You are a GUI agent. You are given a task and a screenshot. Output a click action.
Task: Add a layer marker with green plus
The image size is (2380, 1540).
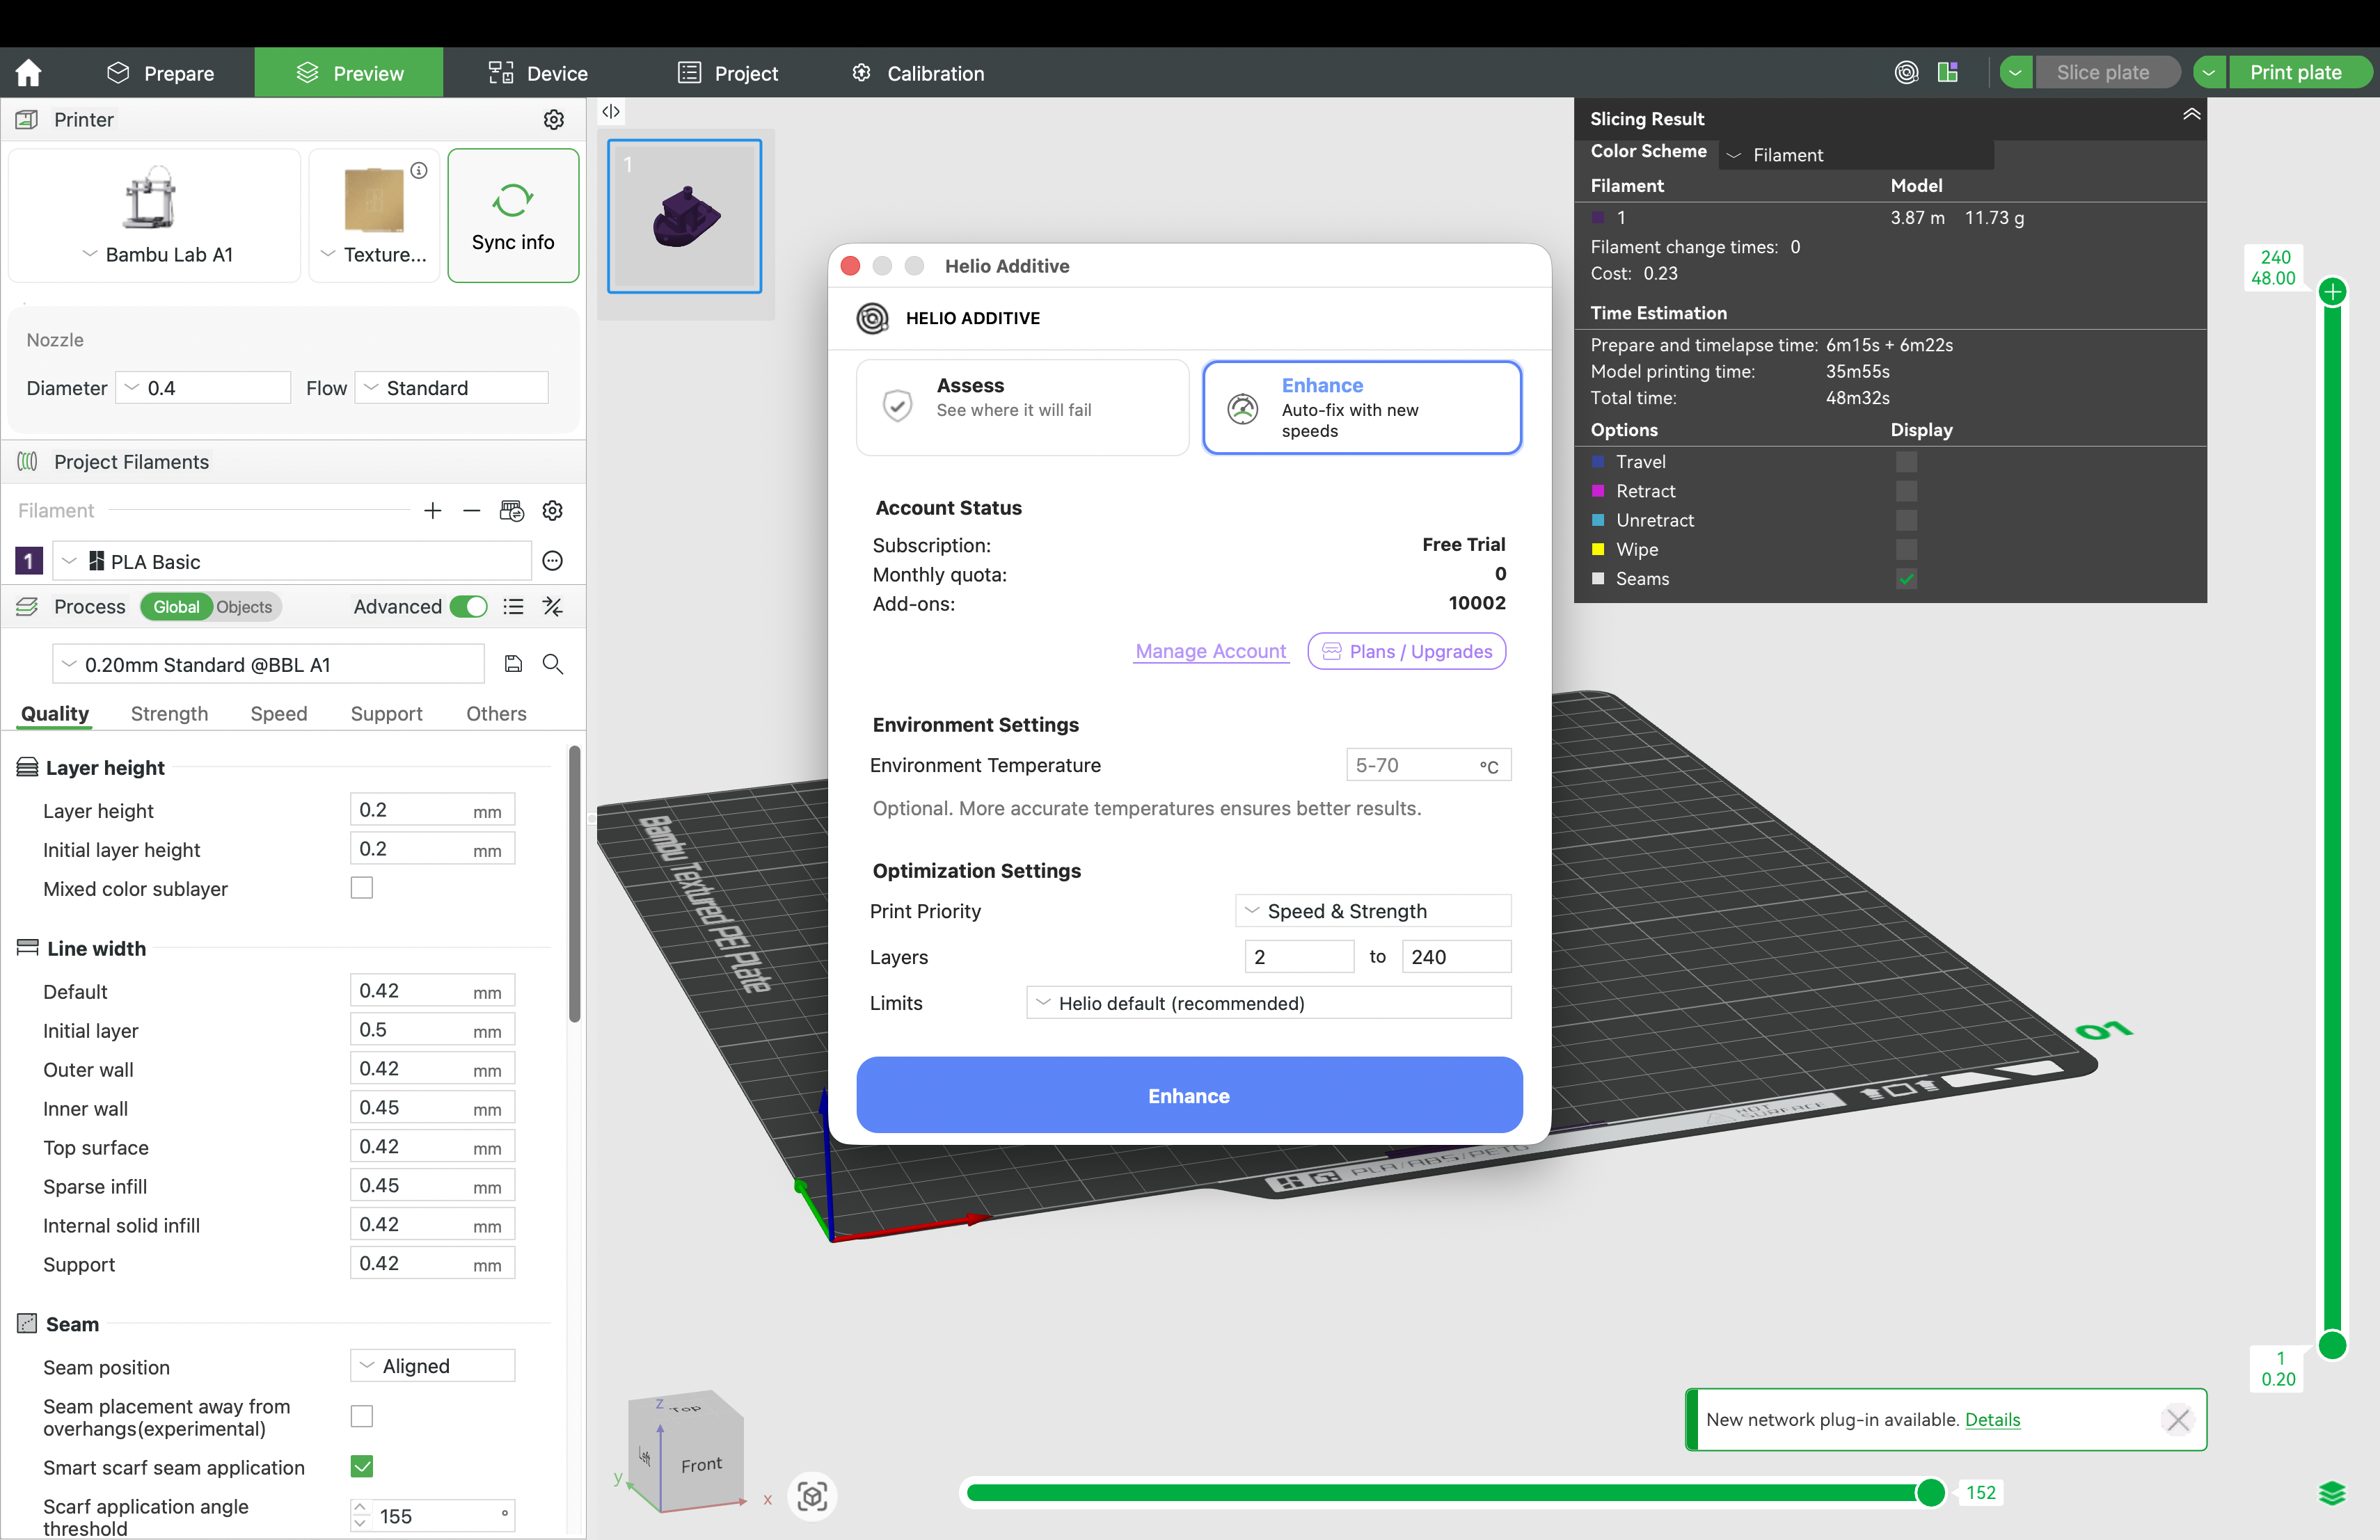click(x=2333, y=292)
